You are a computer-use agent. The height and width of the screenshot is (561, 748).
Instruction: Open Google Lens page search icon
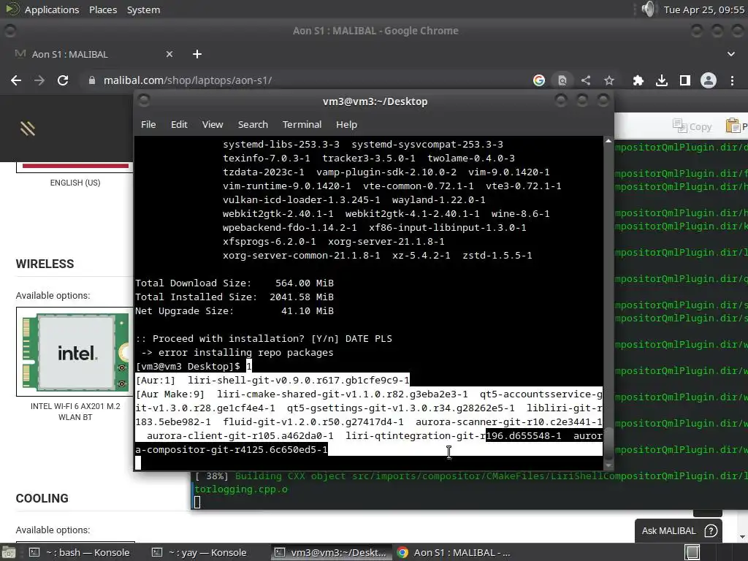(562, 80)
